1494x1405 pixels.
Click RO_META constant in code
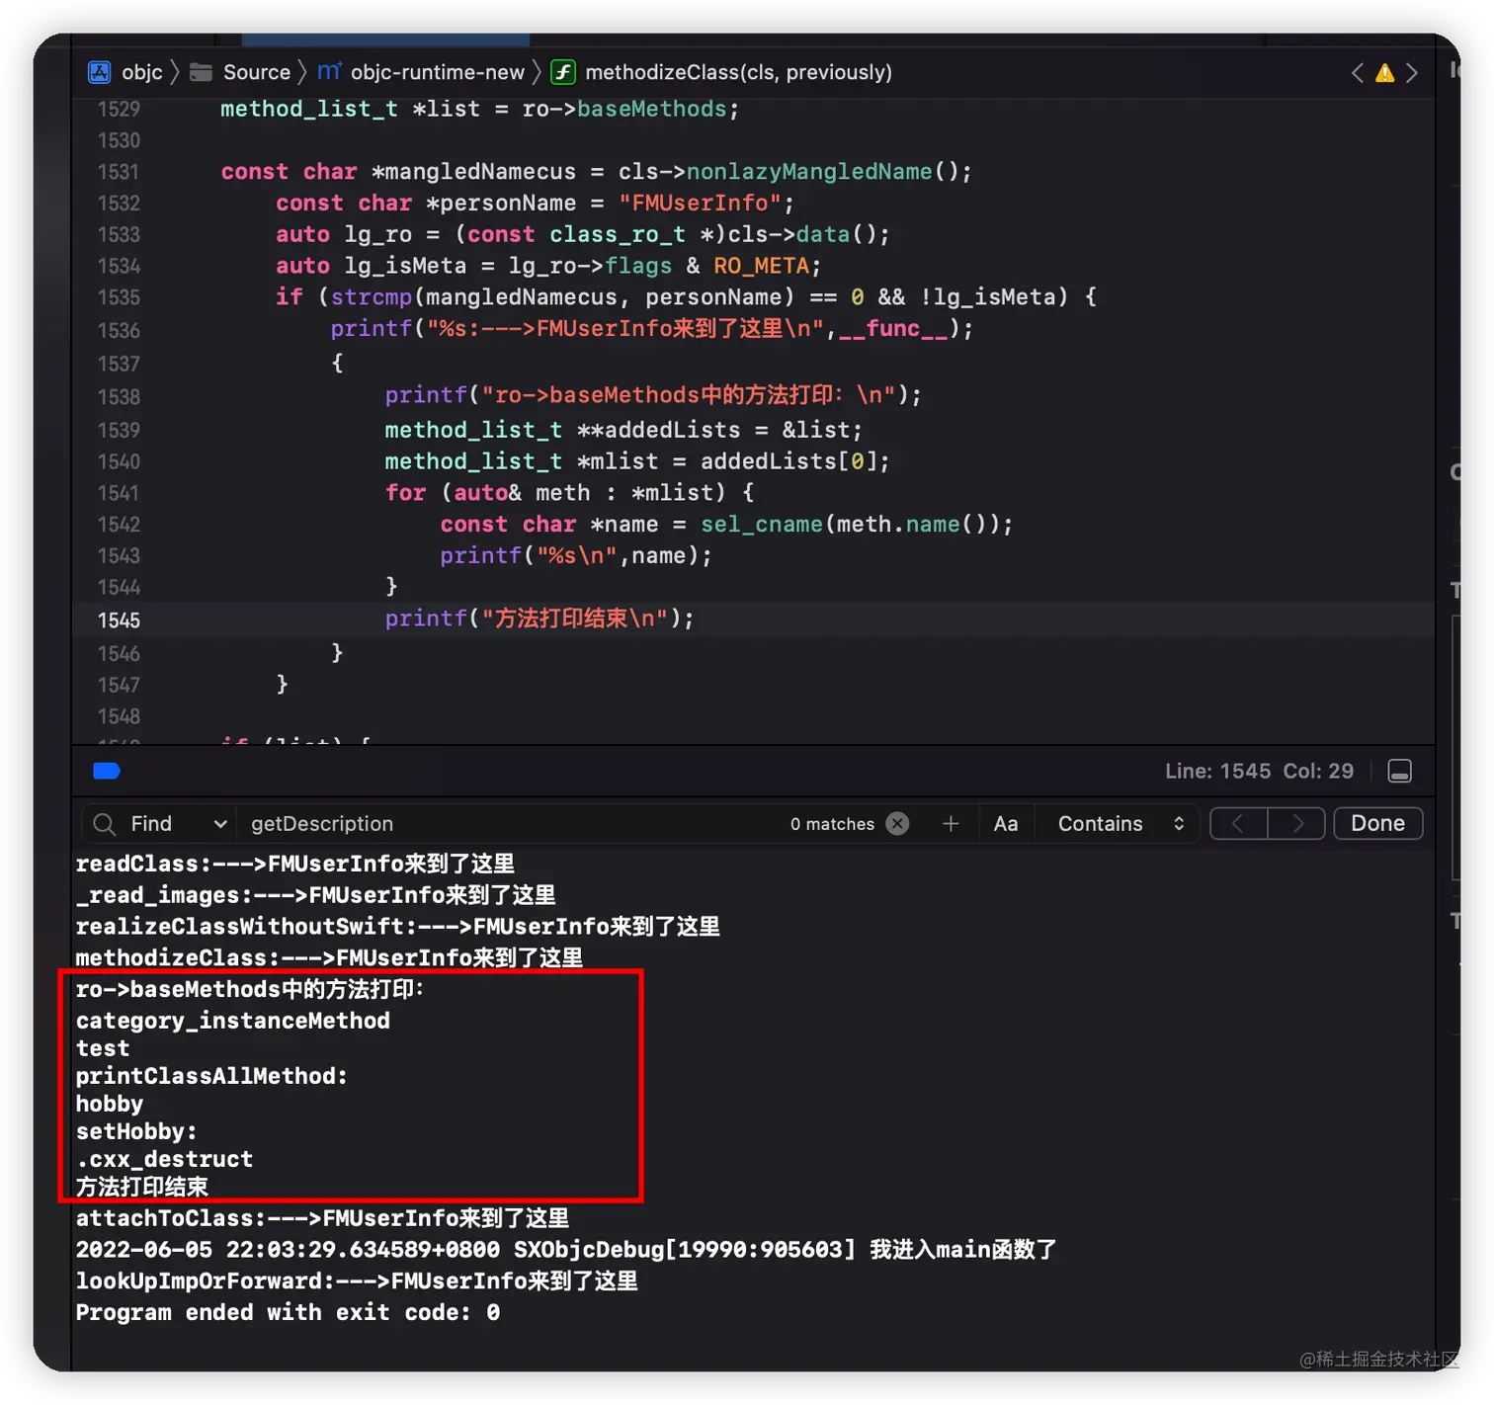point(761,266)
